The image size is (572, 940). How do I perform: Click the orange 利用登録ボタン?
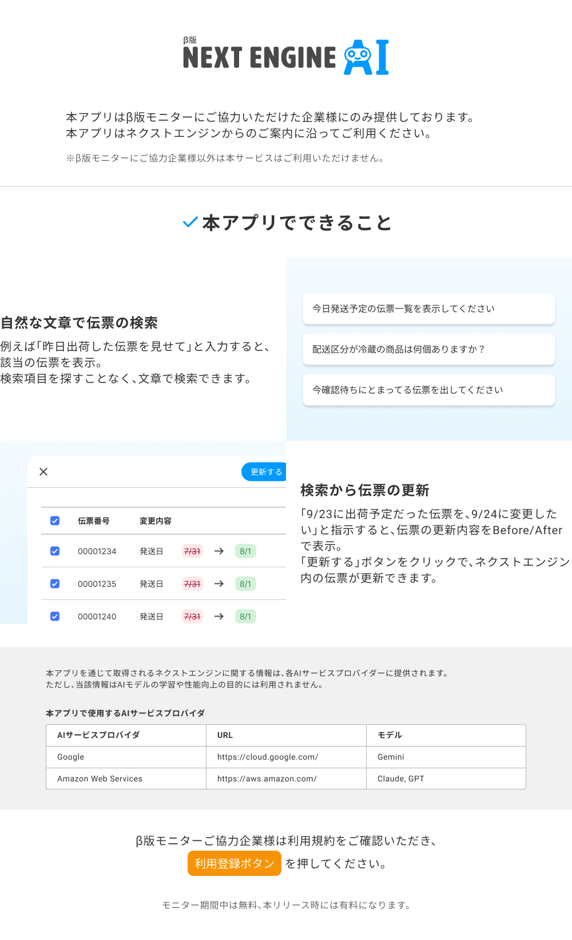[x=235, y=863]
